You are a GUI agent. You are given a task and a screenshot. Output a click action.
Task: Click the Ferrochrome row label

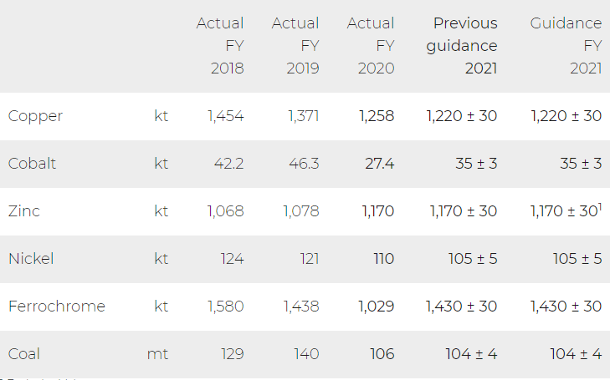57,307
